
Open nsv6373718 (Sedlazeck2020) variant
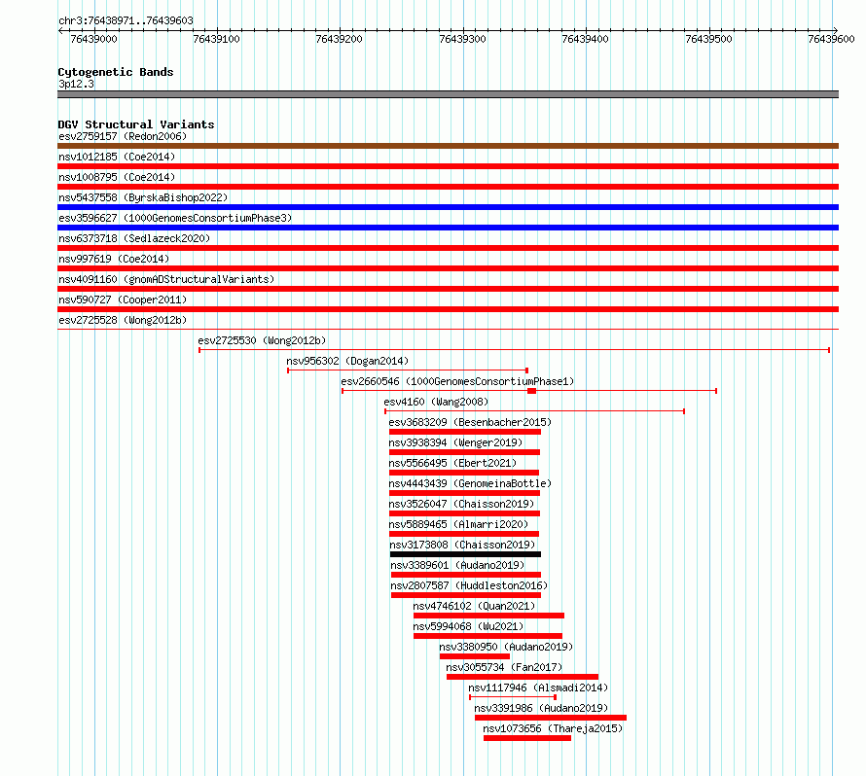(x=134, y=238)
